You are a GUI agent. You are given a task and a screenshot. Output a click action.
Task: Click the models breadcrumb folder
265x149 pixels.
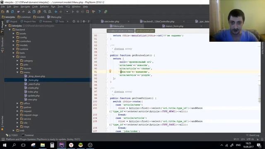pos(39,17)
